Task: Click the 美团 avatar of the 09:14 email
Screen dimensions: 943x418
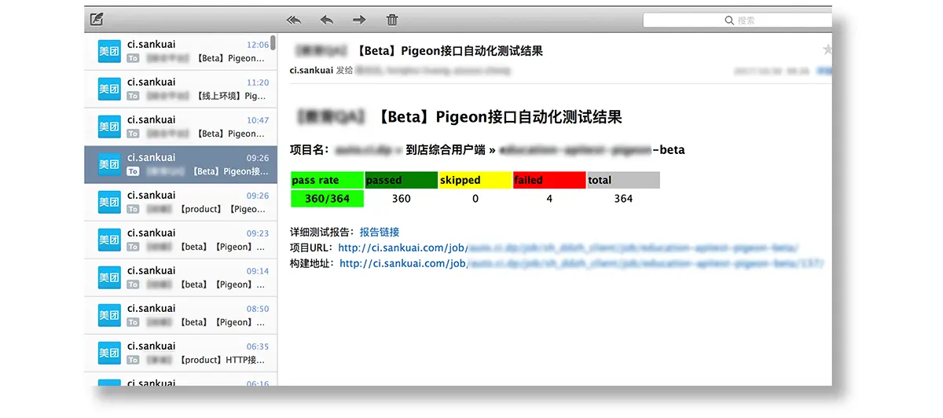Action: pos(109,277)
